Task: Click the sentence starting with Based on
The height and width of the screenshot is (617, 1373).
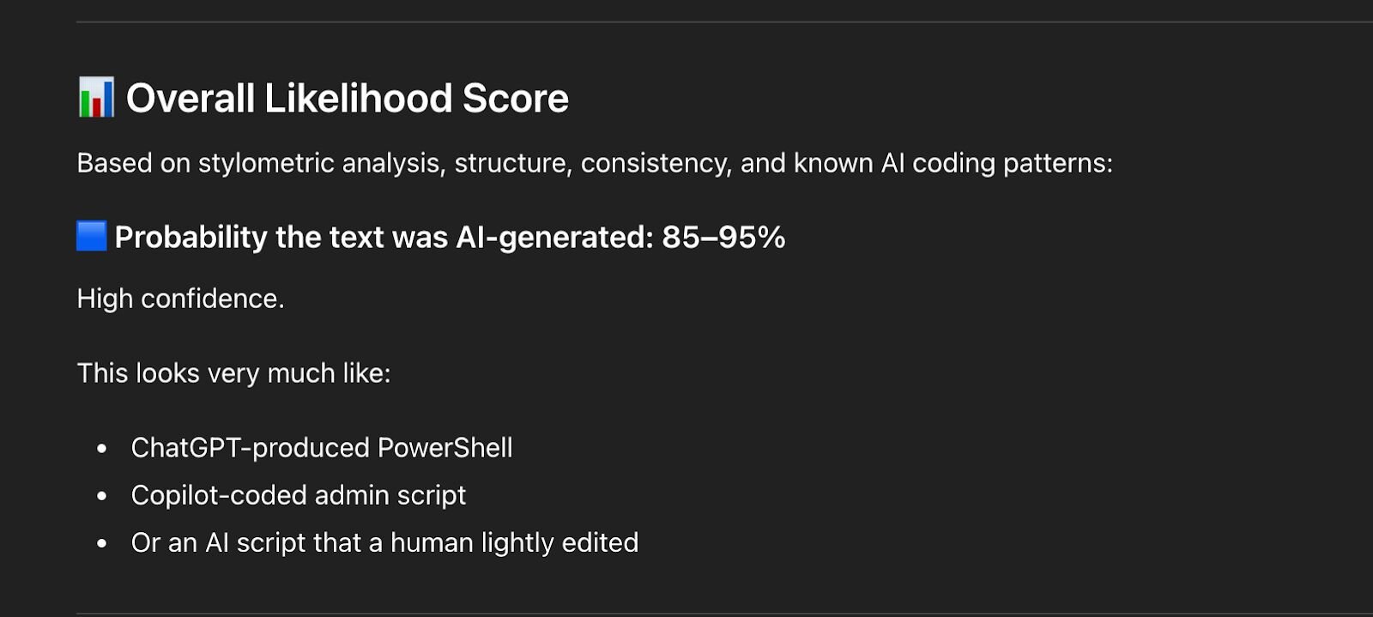Action: click(x=594, y=163)
